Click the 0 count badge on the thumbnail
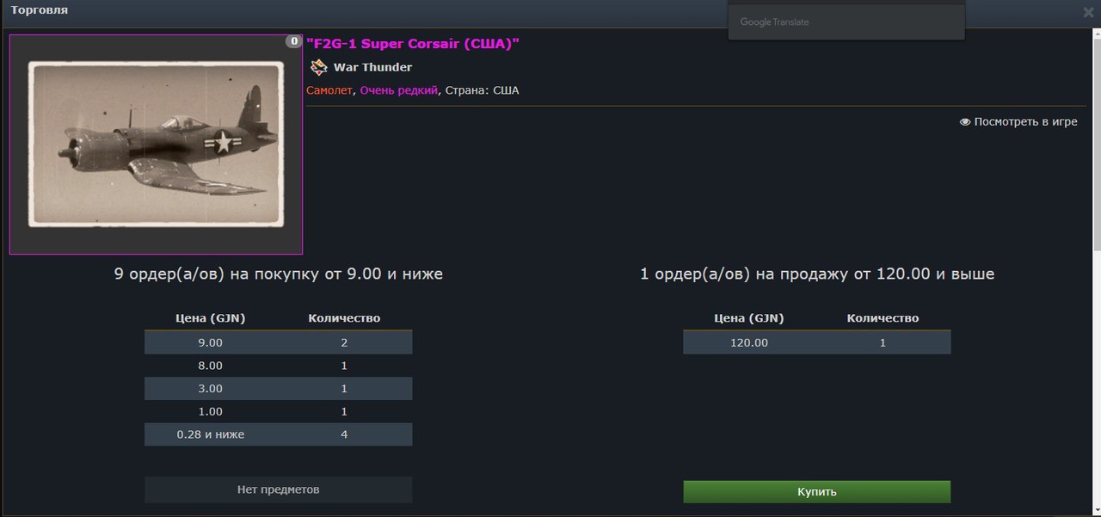1101x517 pixels. click(294, 40)
